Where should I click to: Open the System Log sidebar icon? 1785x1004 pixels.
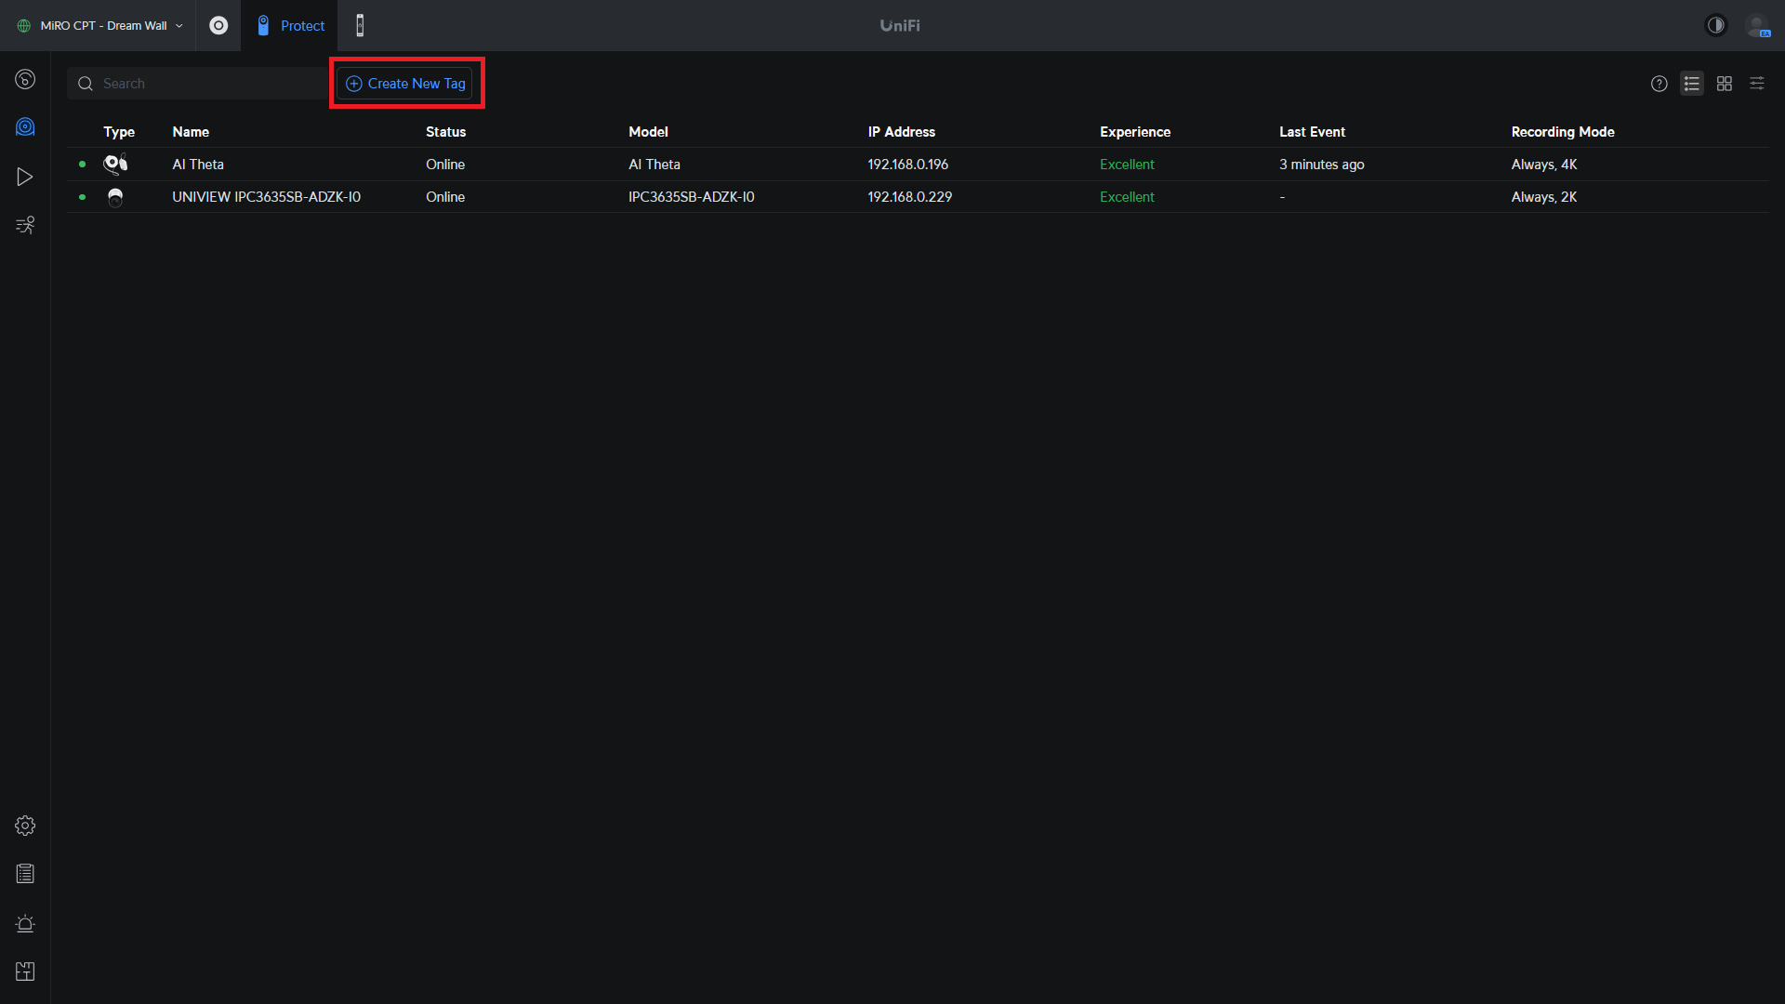25,874
